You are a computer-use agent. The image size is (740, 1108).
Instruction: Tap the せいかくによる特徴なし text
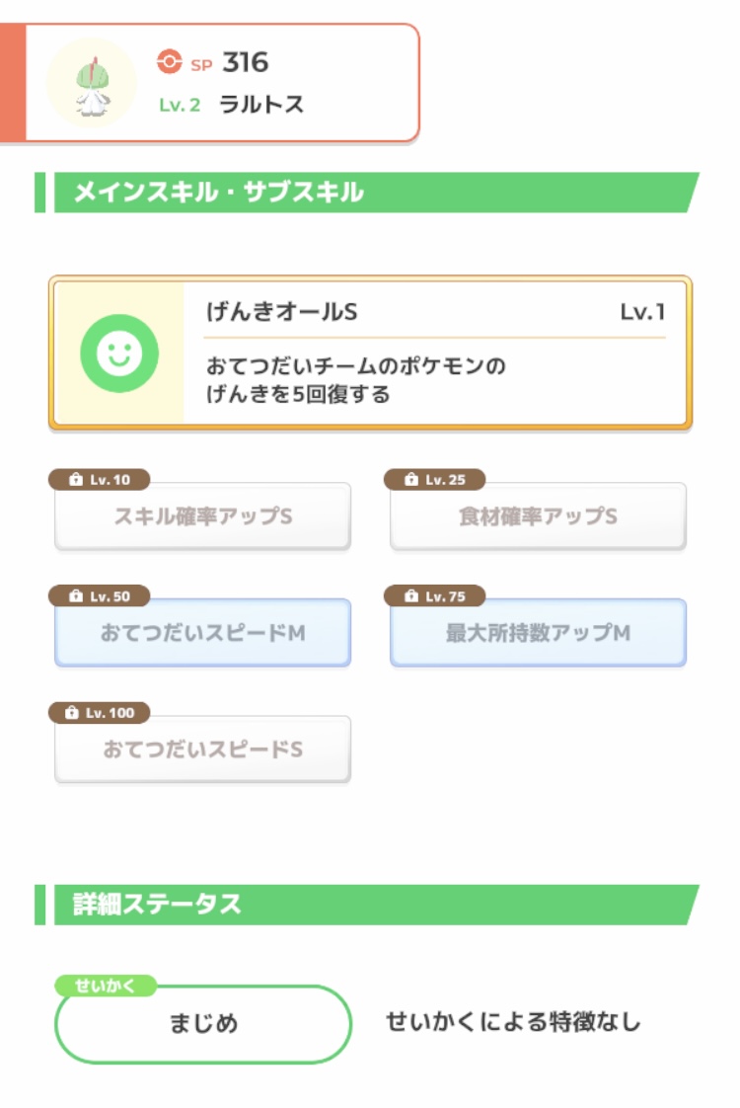pos(513,1022)
